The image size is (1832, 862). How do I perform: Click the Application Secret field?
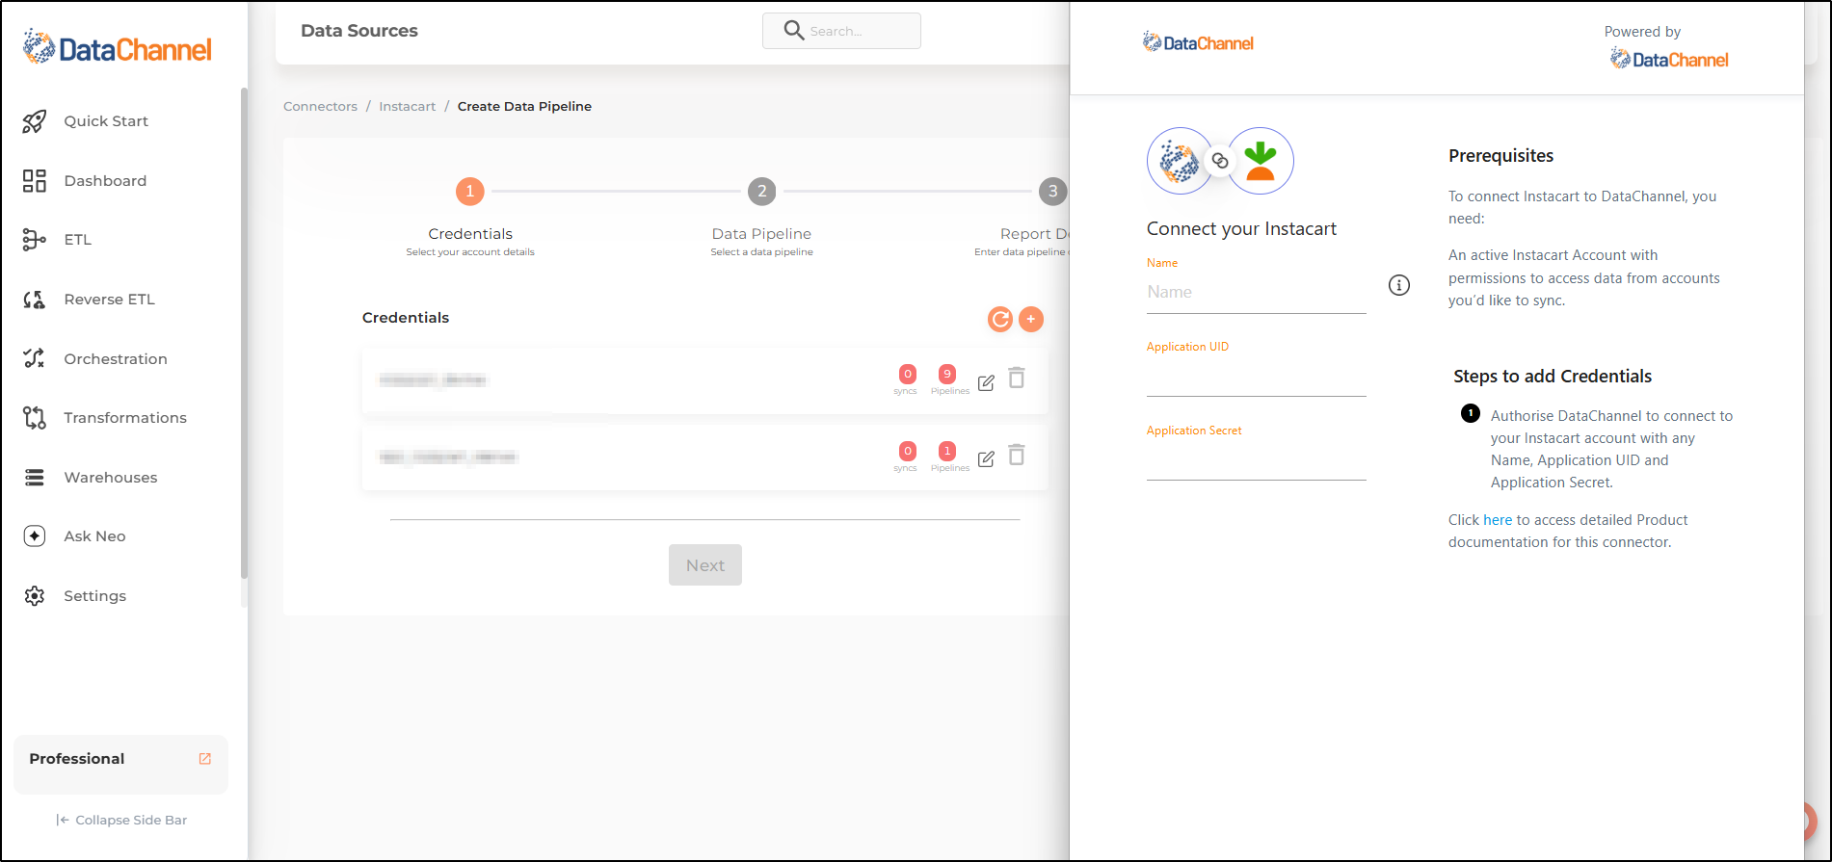[x=1257, y=461]
